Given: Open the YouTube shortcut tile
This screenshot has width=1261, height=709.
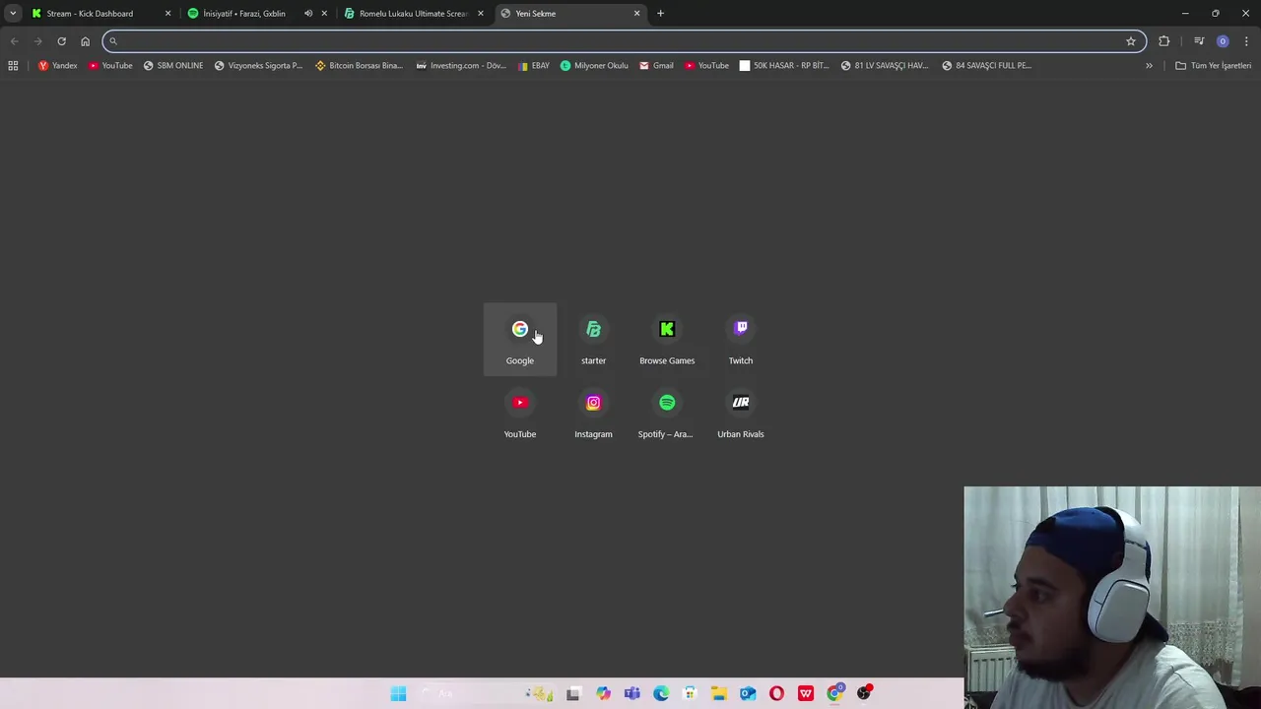Looking at the screenshot, I should click(x=520, y=414).
